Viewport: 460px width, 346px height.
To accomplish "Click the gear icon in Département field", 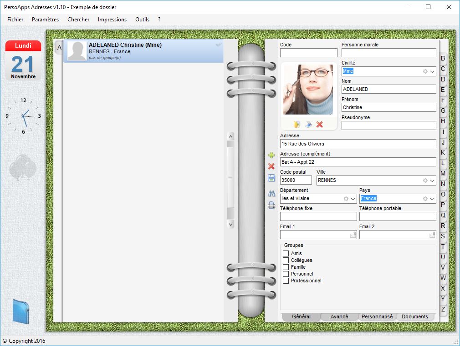I will click(346, 199).
